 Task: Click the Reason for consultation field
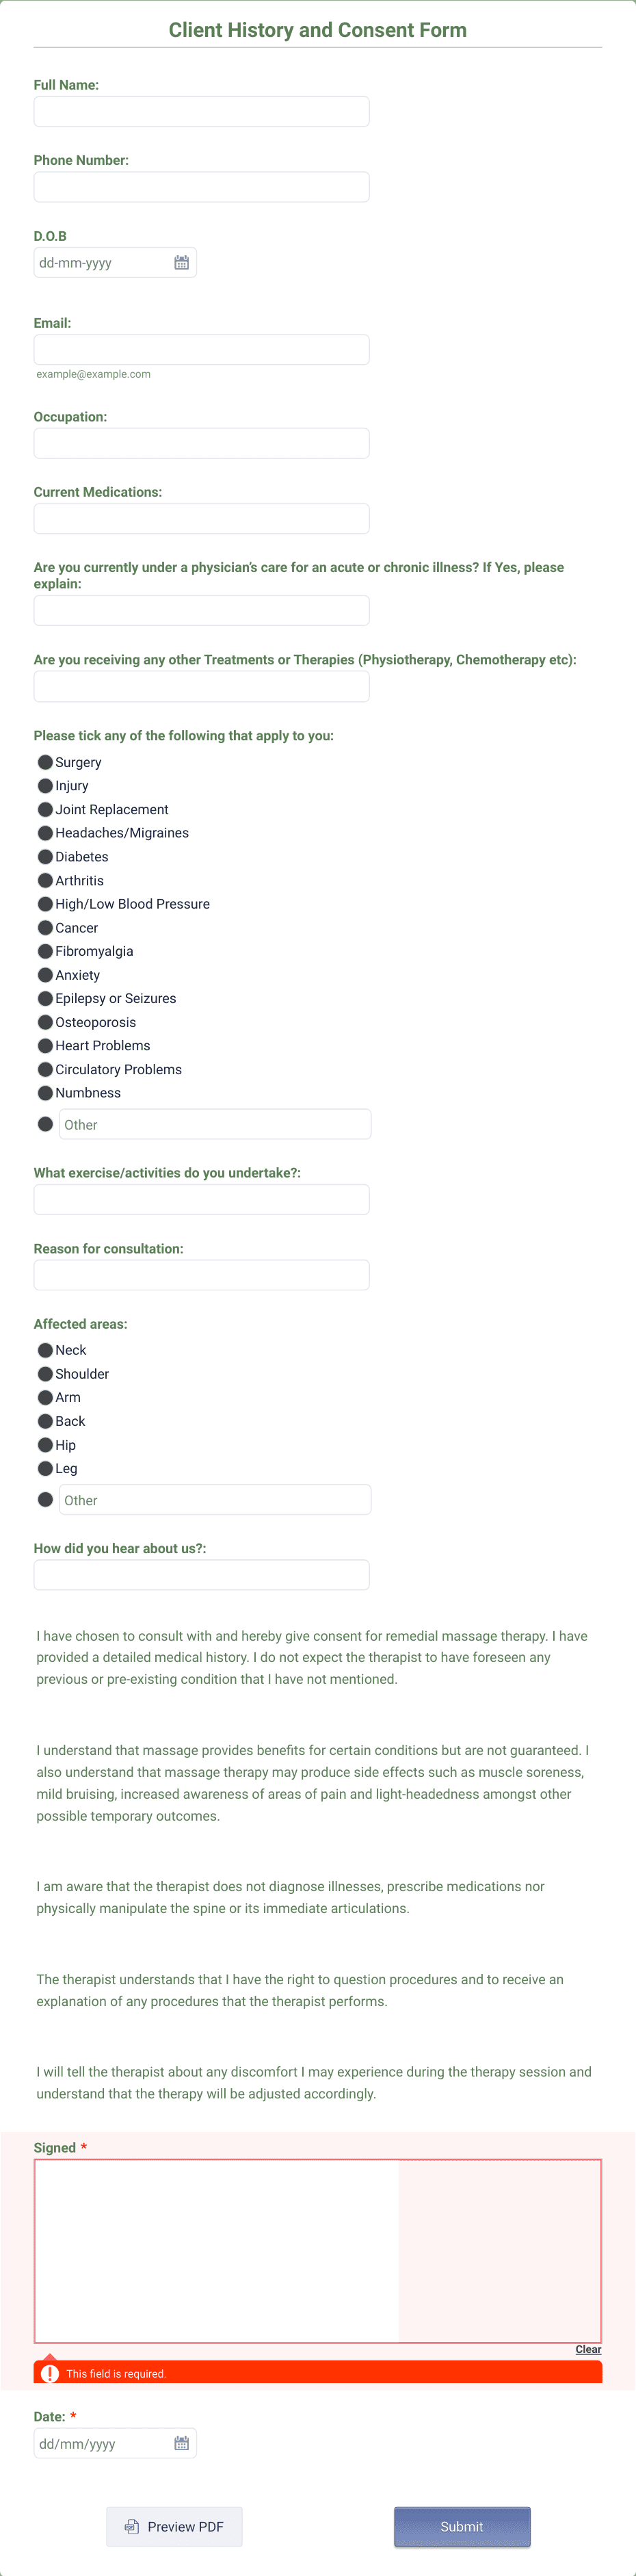pyautogui.click(x=201, y=1274)
